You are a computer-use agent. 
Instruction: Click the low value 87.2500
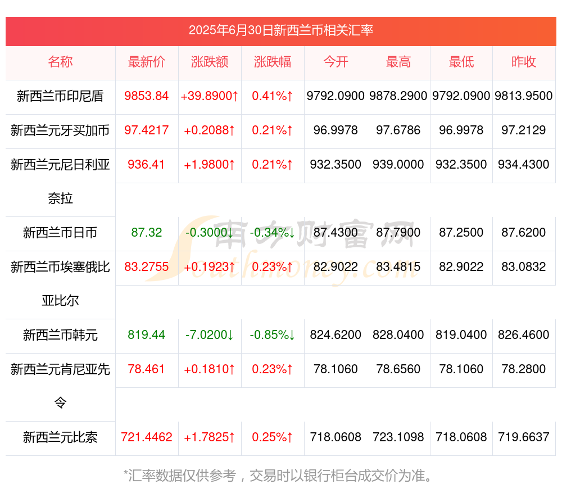[x=461, y=232]
